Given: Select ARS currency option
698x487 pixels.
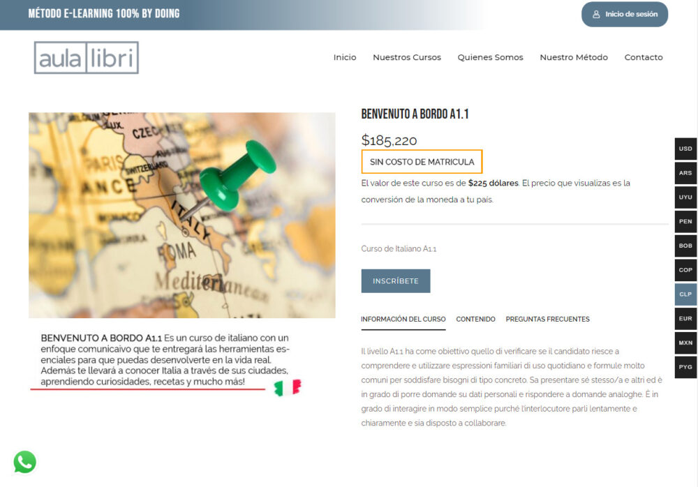Looking at the screenshot, I should pyautogui.click(x=685, y=173).
